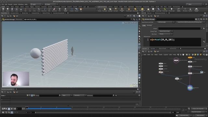Image resolution: width=208 pixels, height=117 pixels.
Task: Switch to the Bindings tab
Action: pyautogui.click(x=149, y=25)
